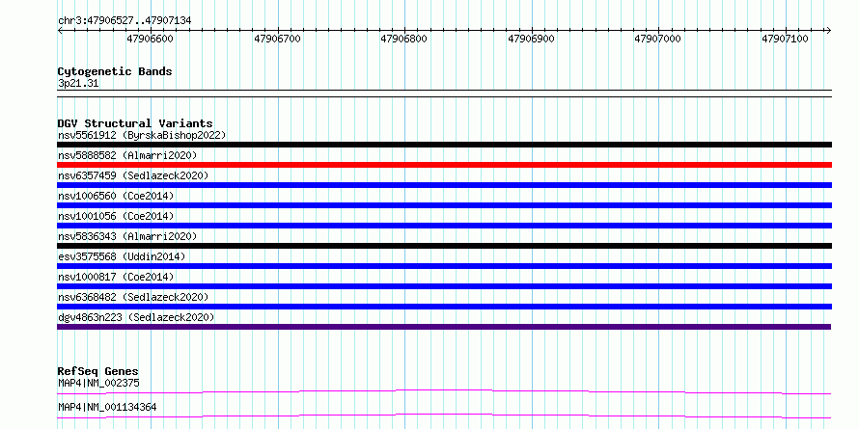The height and width of the screenshot is (429, 859).
Task: Click the ruler's right arrowhead
Action: [829, 30]
